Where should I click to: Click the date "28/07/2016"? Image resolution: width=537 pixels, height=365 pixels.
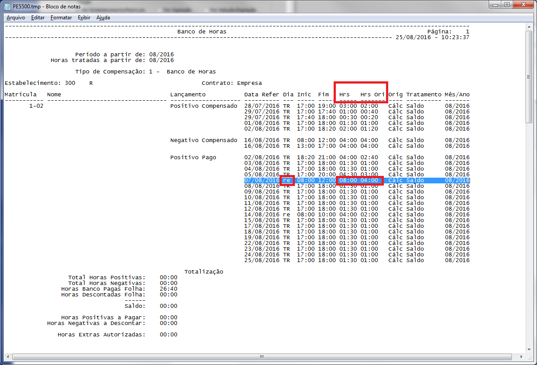click(x=262, y=106)
